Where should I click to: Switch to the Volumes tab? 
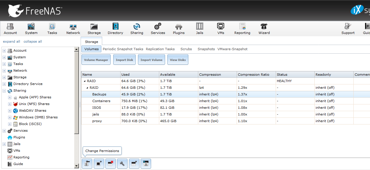pyautogui.click(x=91, y=49)
